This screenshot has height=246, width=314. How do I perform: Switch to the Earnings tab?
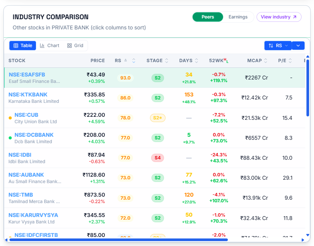click(x=238, y=17)
